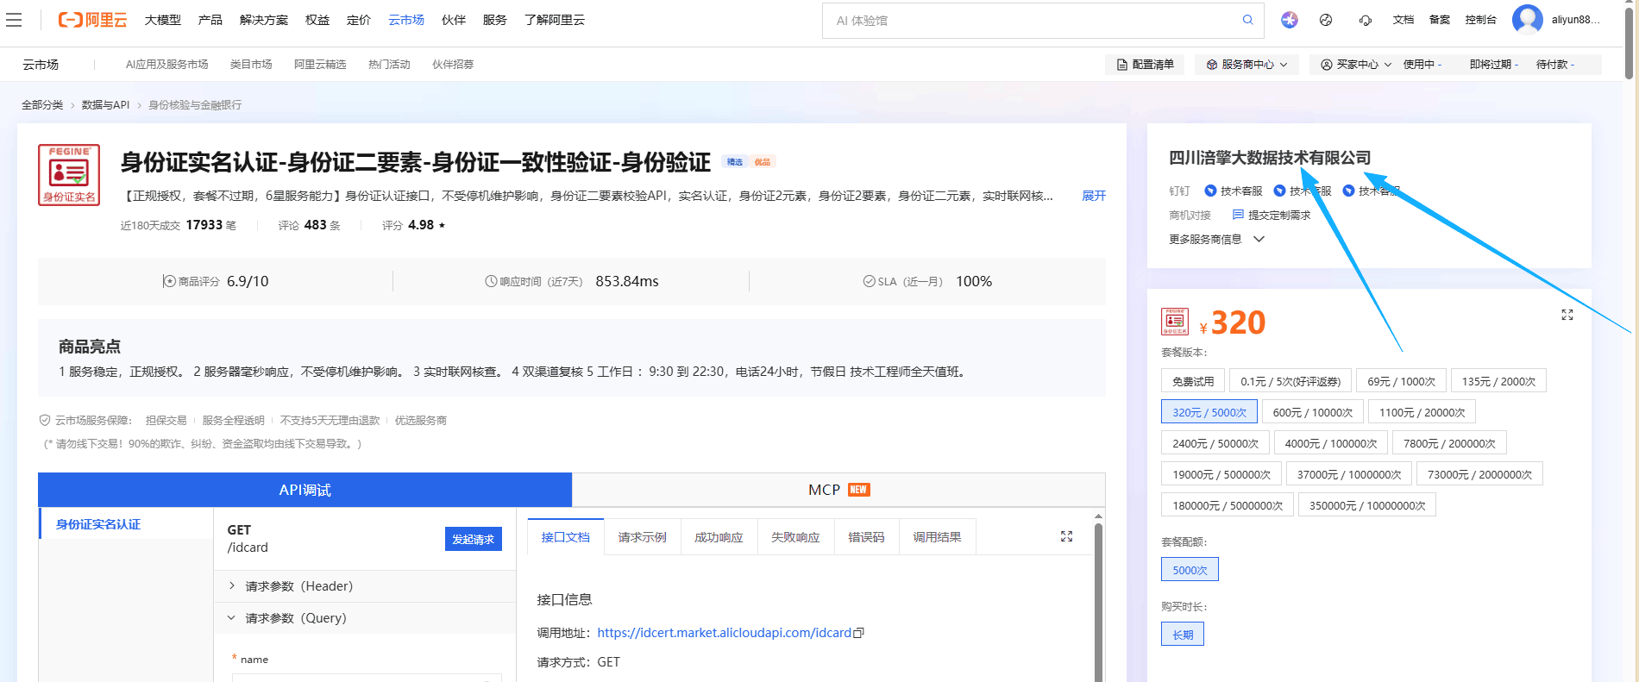The height and width of the screenshot is (682, 1639).
Task: Click the colorful AI assistant star icon
Action: tap(1289, 20)
